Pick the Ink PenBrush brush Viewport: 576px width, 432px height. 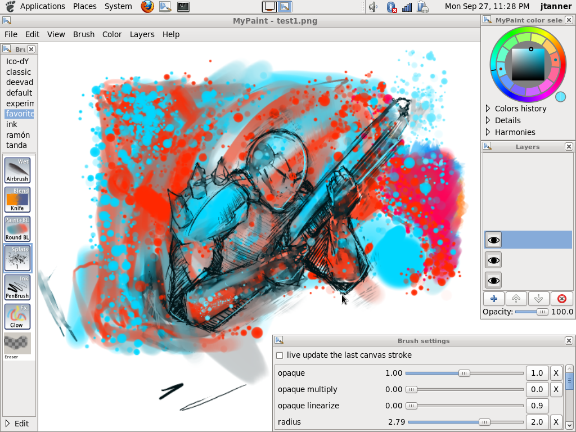click(x=17, y=287)
